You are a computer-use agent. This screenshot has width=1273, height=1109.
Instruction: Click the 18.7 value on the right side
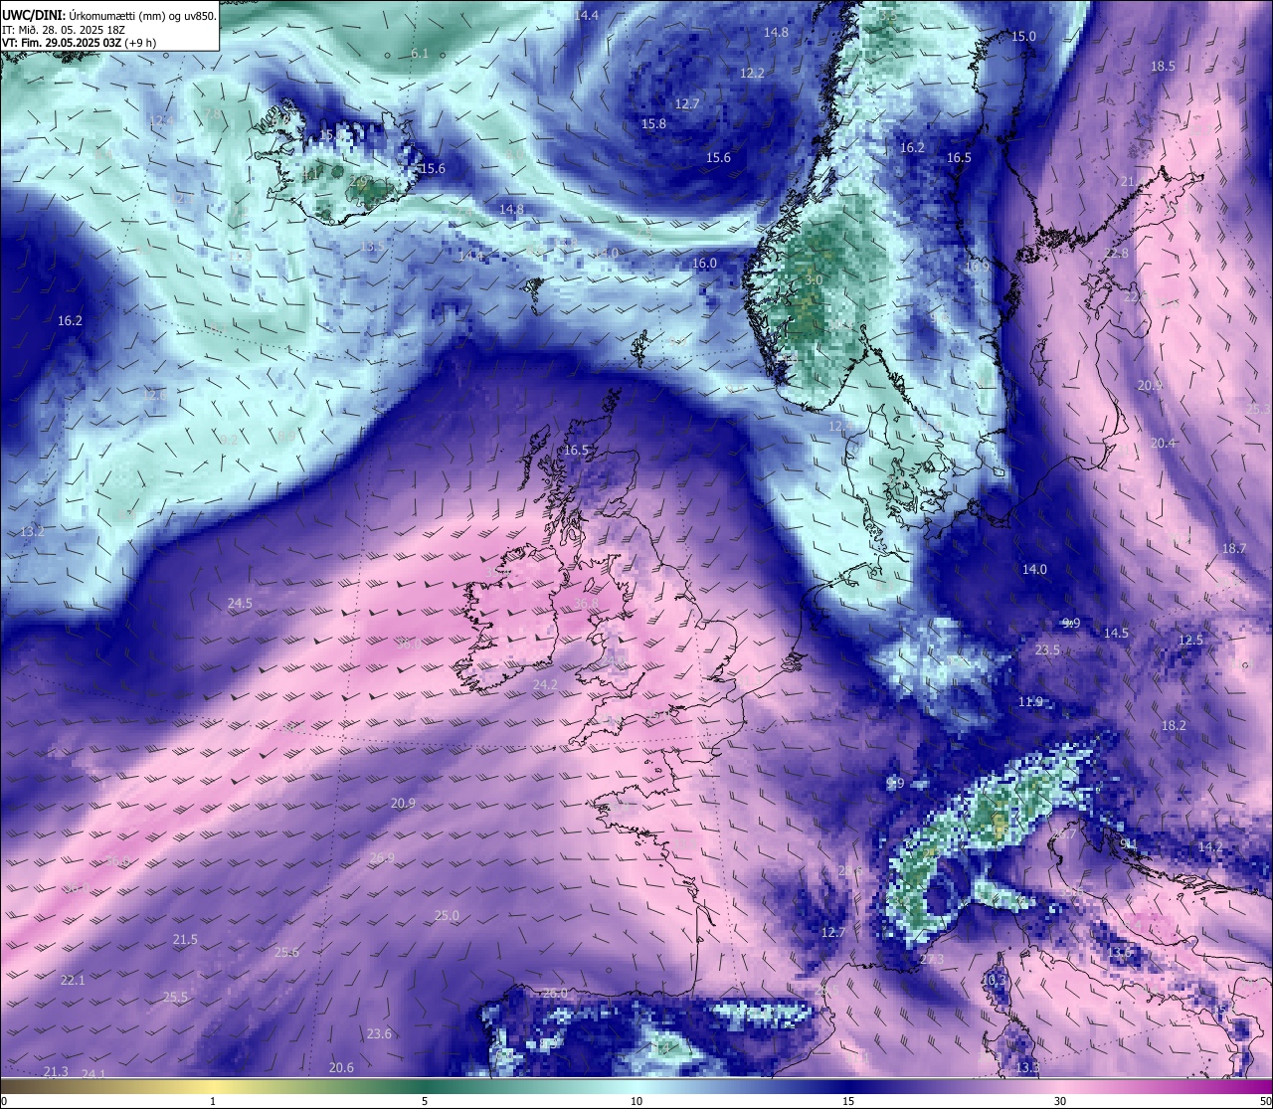[1234, 548]
